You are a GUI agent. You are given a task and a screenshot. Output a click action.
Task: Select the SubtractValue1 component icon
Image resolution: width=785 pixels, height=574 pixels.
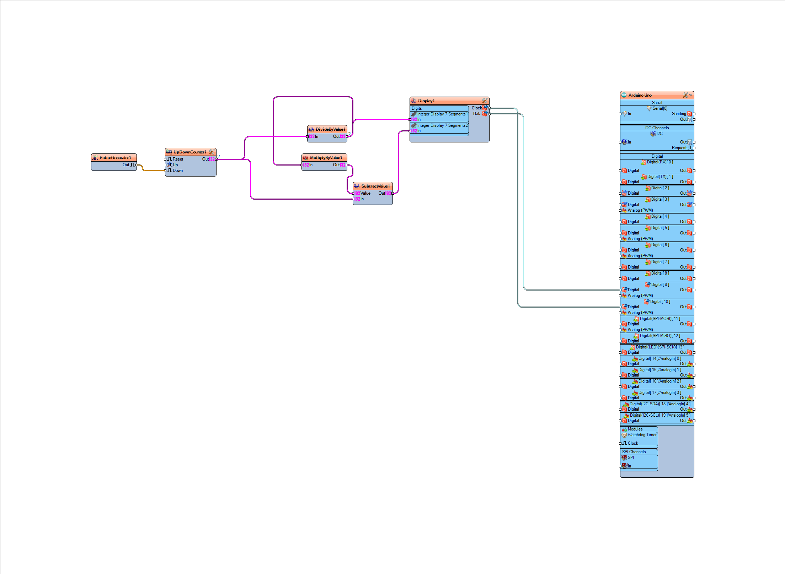pyautogui.click(x=357, y=186)
